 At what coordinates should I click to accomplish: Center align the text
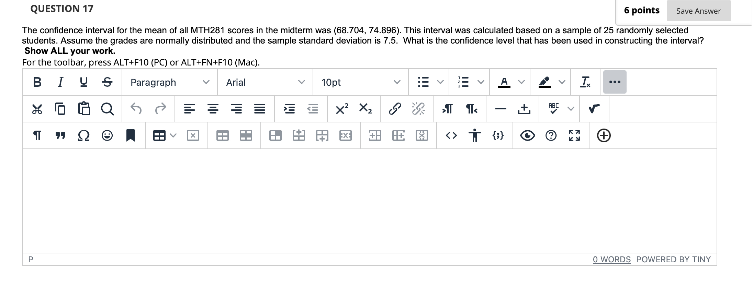pyautogui.click(x=213, y=109)
